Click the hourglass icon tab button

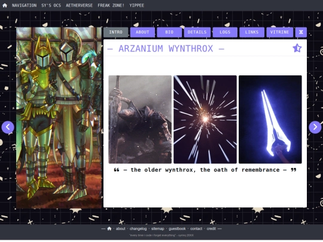[301, 32]
